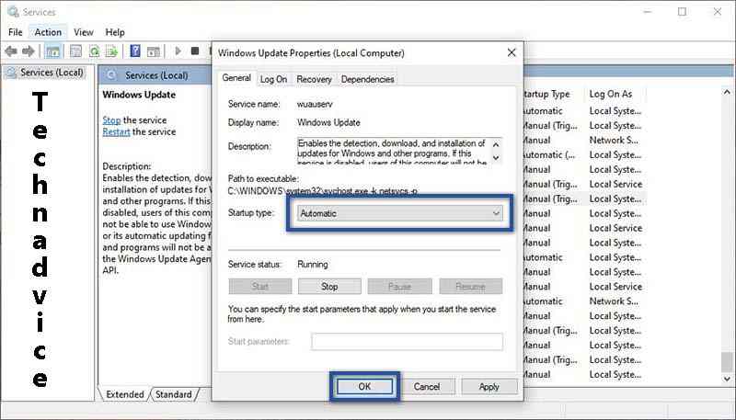Click the first Network S... Log On entry
736x420 pixels.
(614, 141)
